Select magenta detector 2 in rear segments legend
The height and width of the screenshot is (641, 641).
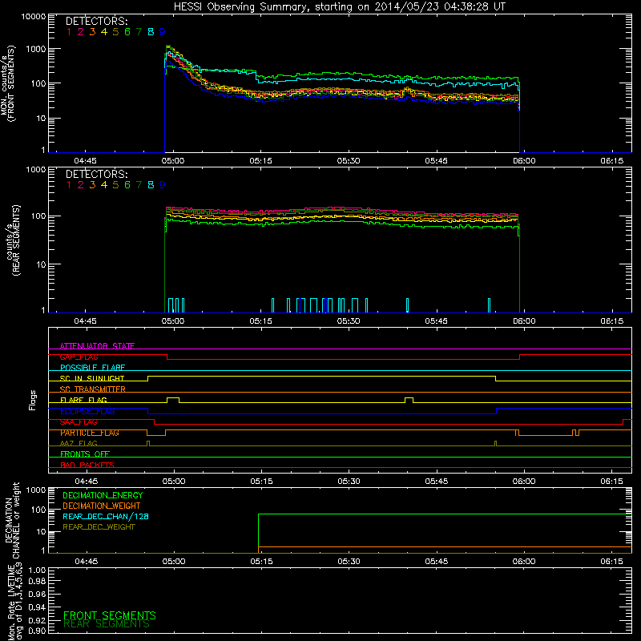[x=81, y=185]
